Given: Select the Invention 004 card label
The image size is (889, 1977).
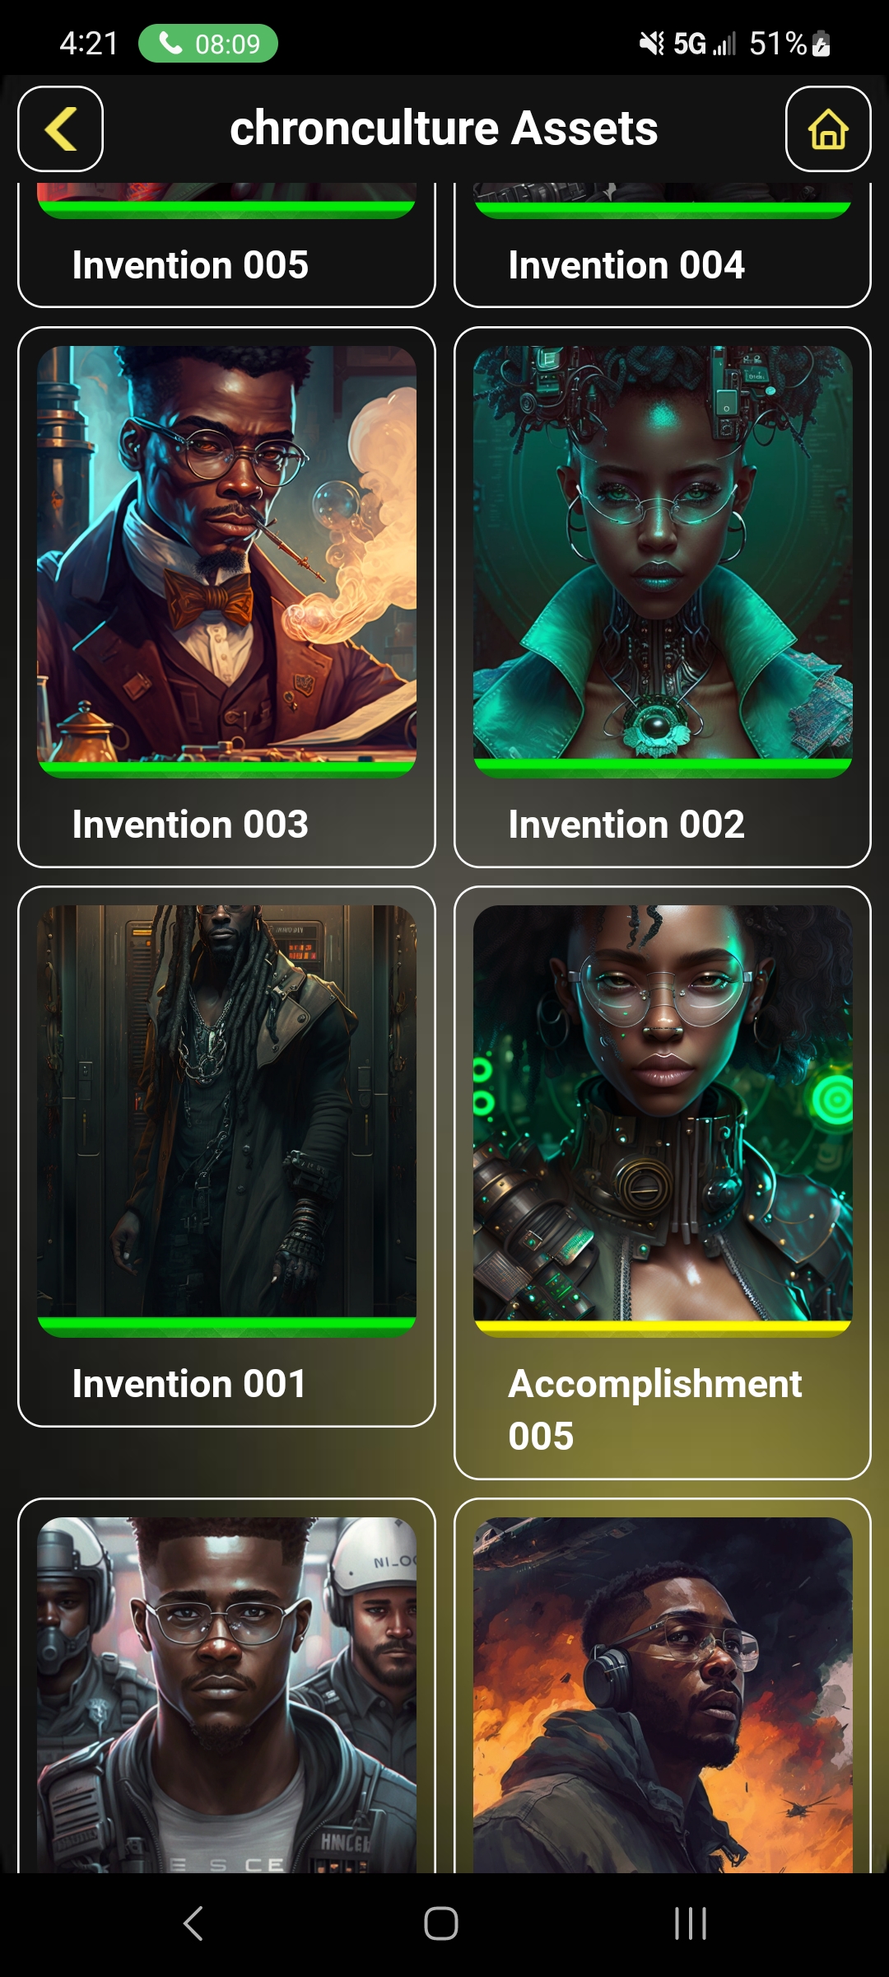Looking at the screenshot, I should [626, 265].
